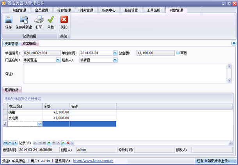238x165 pixels.
Task: Click the 支出项目 column header
Action: [25, 106]
